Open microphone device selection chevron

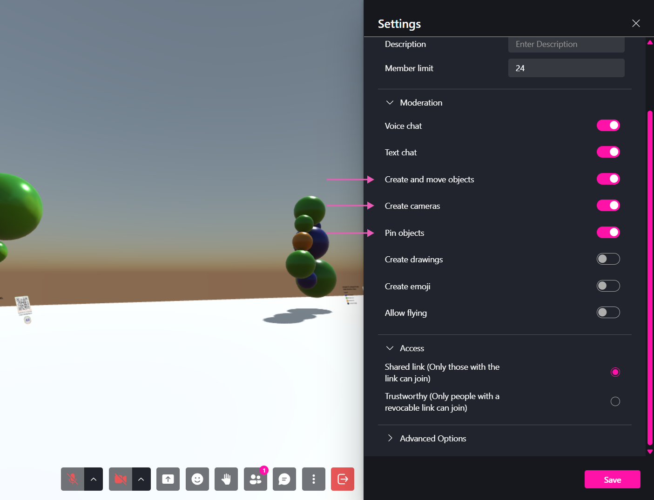pos(94,479)
